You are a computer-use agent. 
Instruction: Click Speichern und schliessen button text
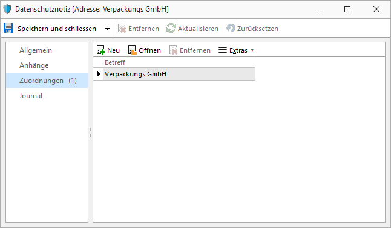57,29
